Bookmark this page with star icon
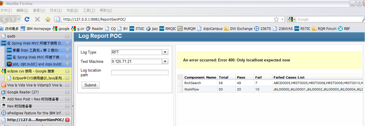 (x=276, y=19)
